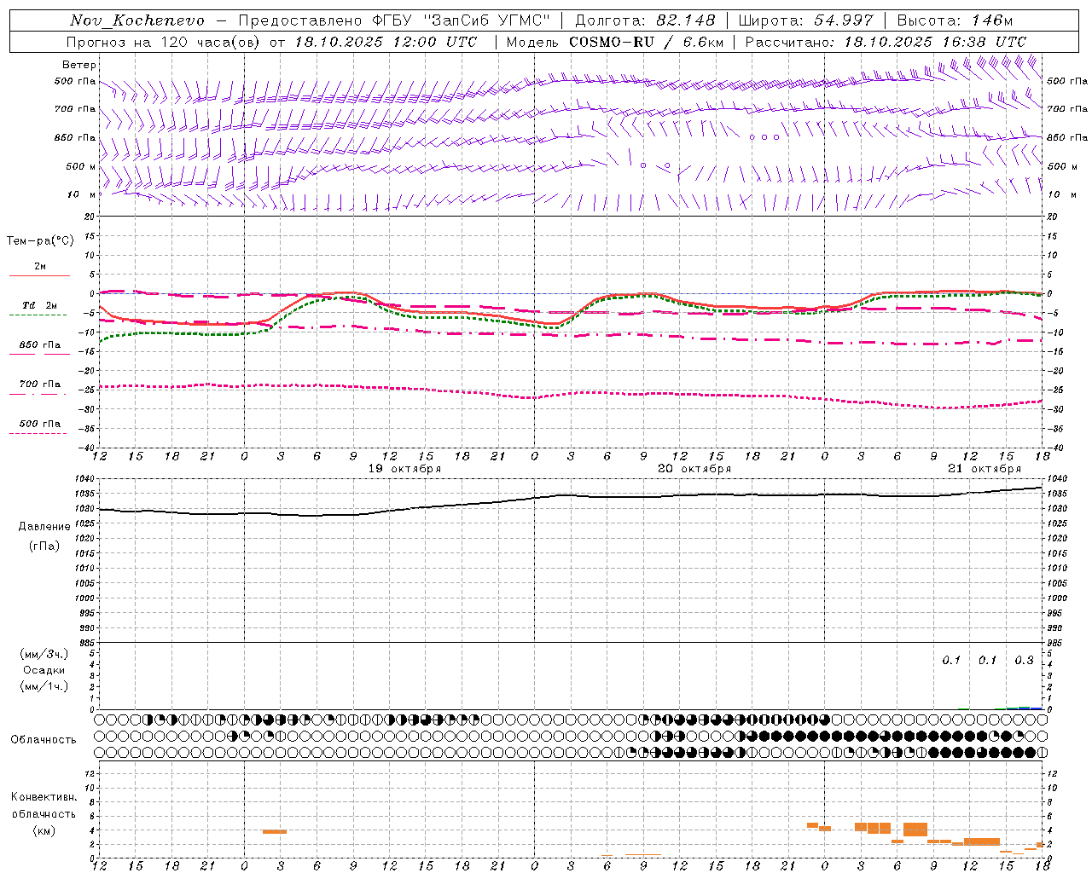Click the 'Модель COSMO-RU / 6.6км' label
Image resolution: width=1092 pixels, height=873 pixels.
pyautogui.click(x=614, y=42)
